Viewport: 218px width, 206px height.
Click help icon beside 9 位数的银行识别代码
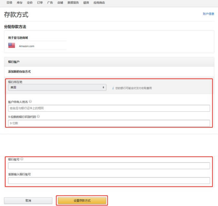[x=38, y=116]
